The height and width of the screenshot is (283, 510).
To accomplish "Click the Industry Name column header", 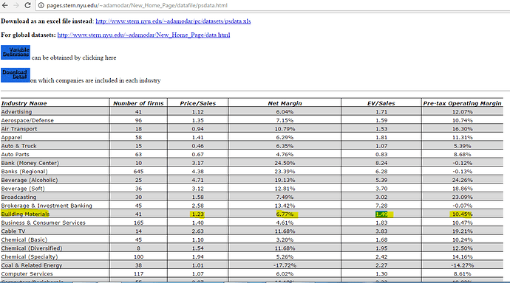I will click(x=24, y=103).
